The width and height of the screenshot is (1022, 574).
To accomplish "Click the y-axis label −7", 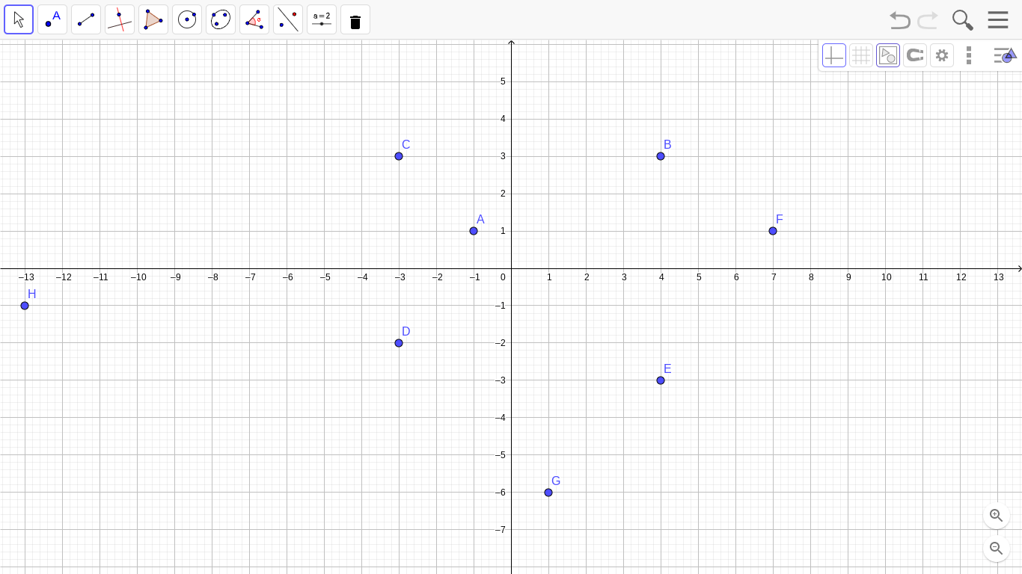I will (501, 530).
